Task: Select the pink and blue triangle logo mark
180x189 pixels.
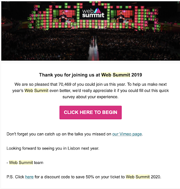Action: 98,11
